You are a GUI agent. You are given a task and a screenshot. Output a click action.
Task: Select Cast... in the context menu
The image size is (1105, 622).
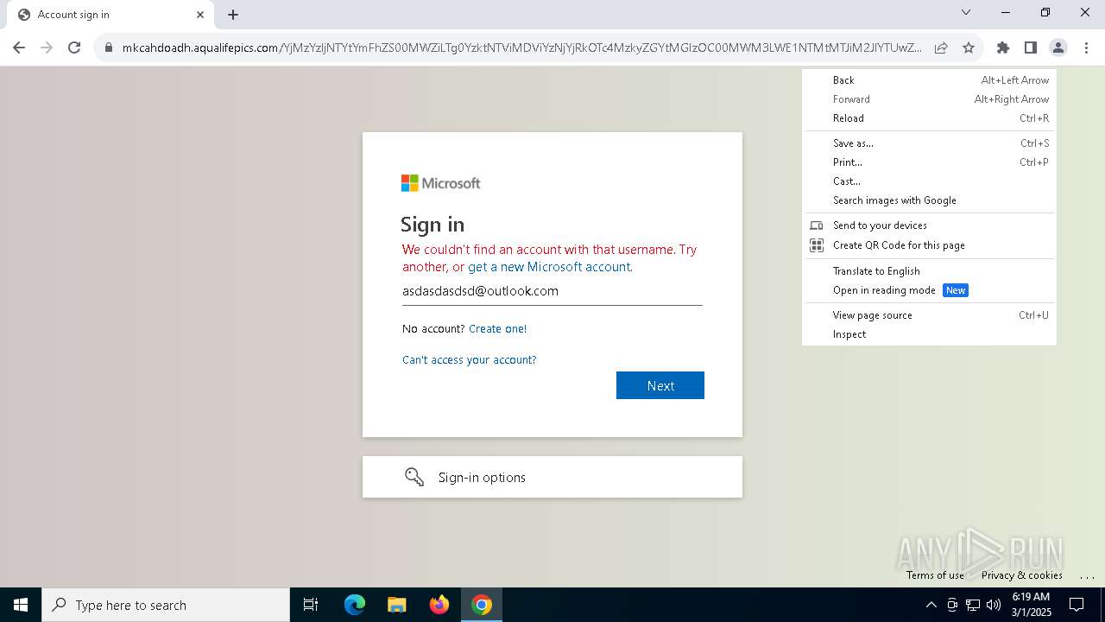[929, 181]
